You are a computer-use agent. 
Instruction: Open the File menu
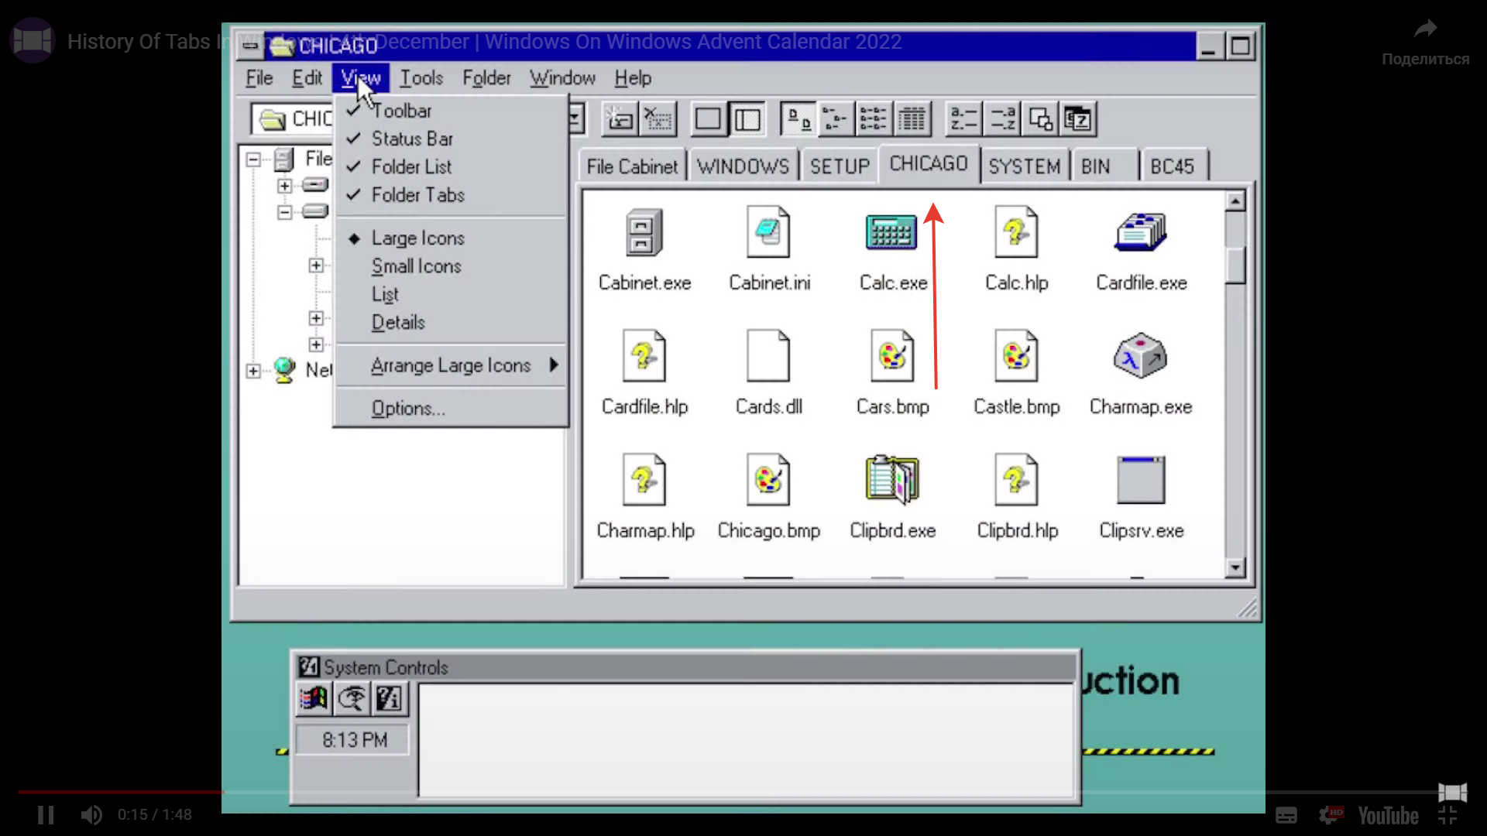(x=259, y=78)
